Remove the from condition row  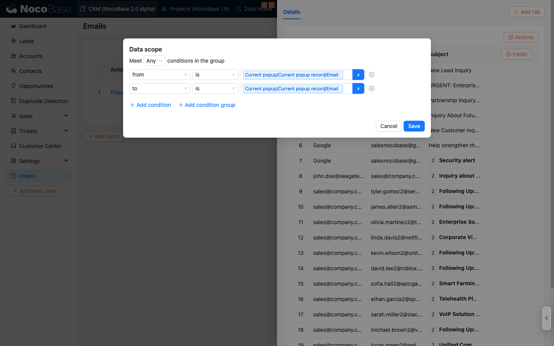[372, 75]
